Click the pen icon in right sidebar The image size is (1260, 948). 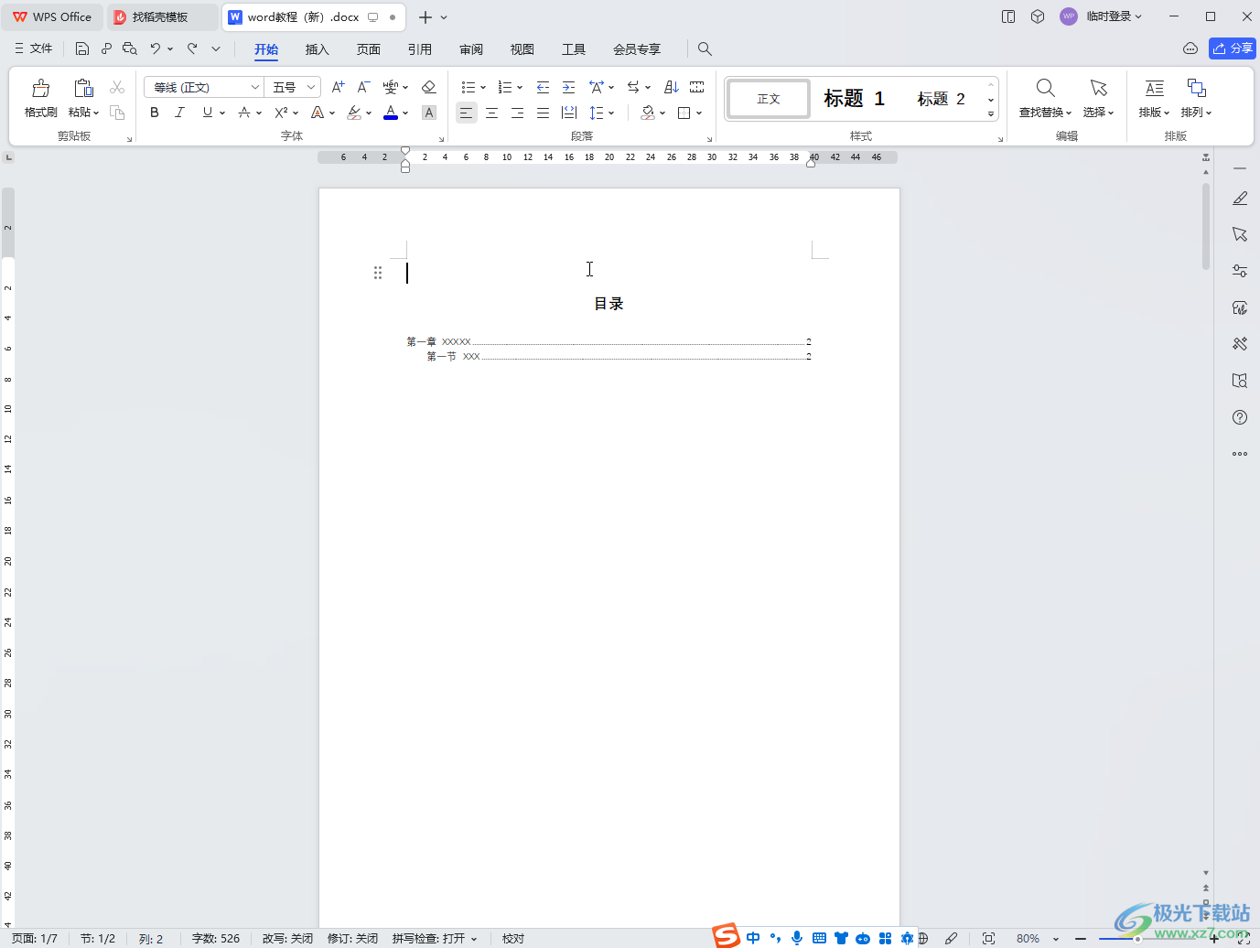coord(1240,199)
